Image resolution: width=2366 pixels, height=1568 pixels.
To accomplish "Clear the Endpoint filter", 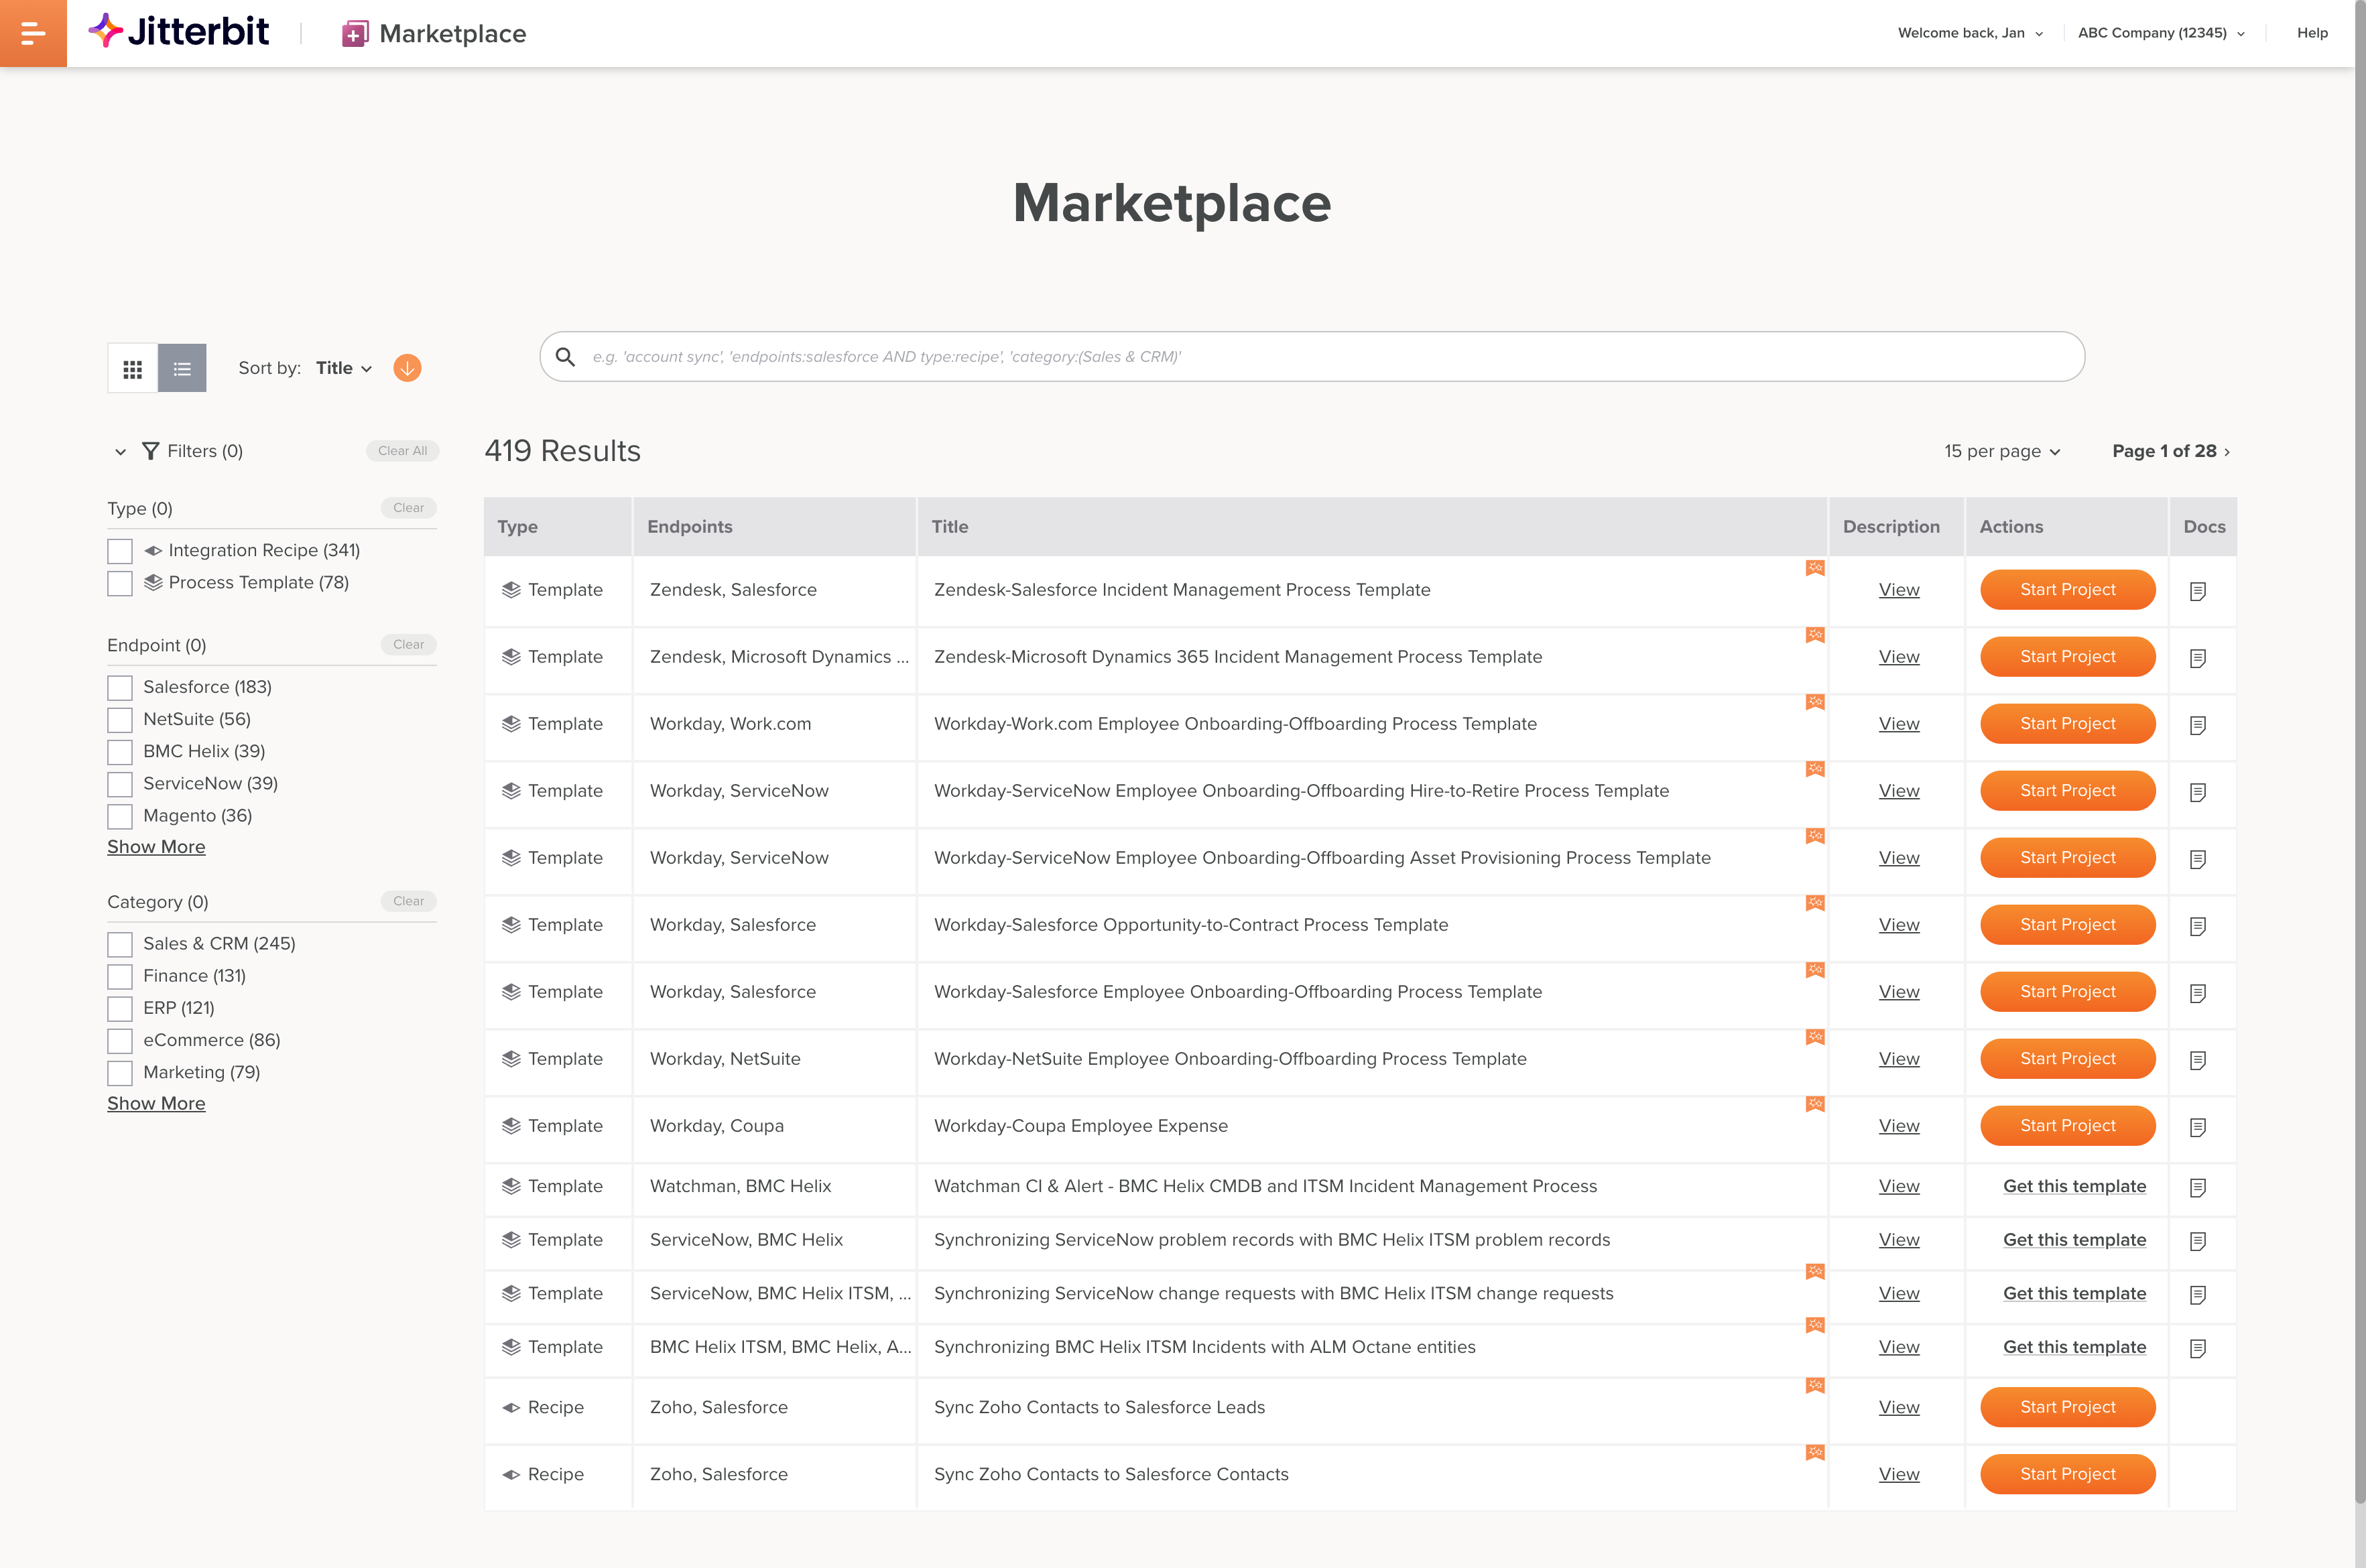I will tap(408, 645).
